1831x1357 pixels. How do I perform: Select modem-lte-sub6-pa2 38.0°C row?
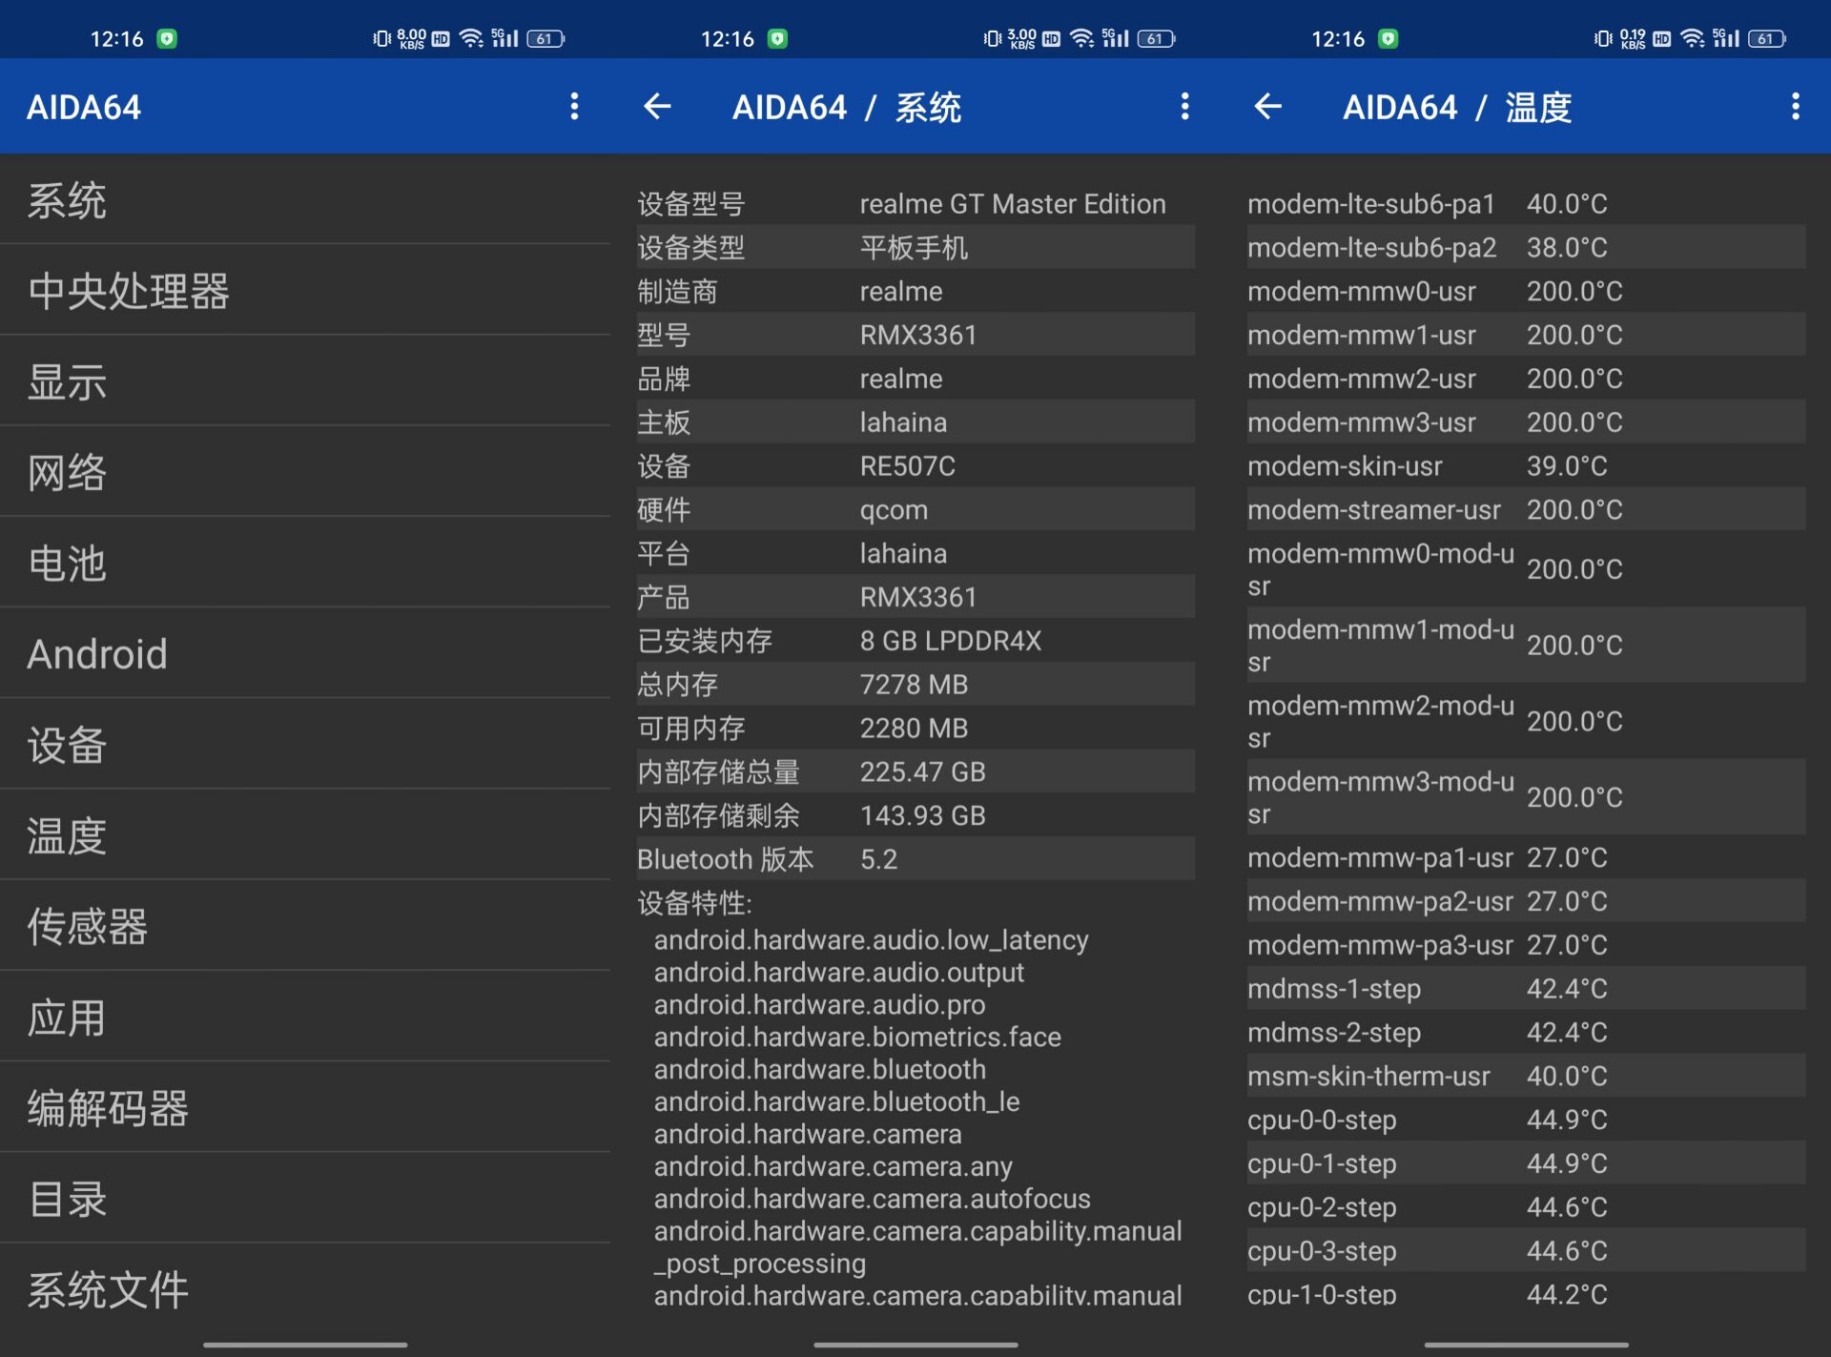(x=1526, y=248)
